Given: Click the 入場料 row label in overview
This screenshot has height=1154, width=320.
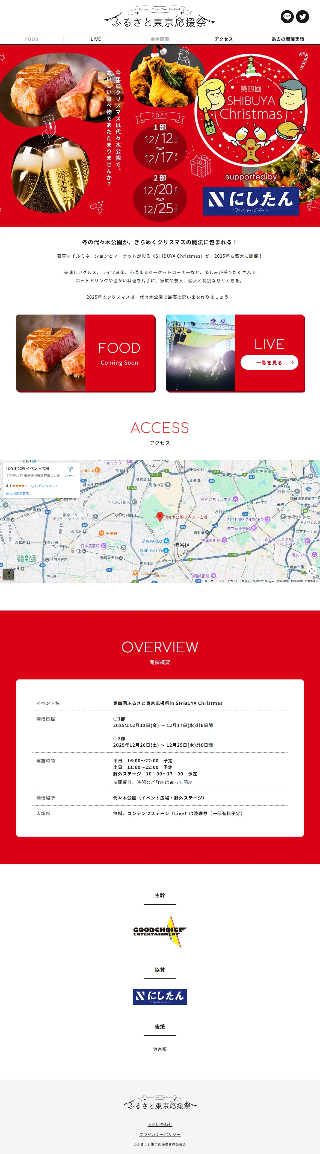Looking at the screenshot, I should tap(43, 813).
